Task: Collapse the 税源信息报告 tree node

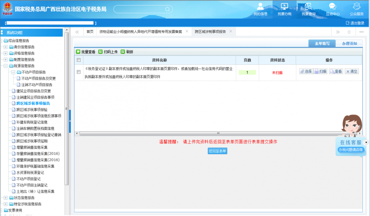Action: (x=6, y=66)
